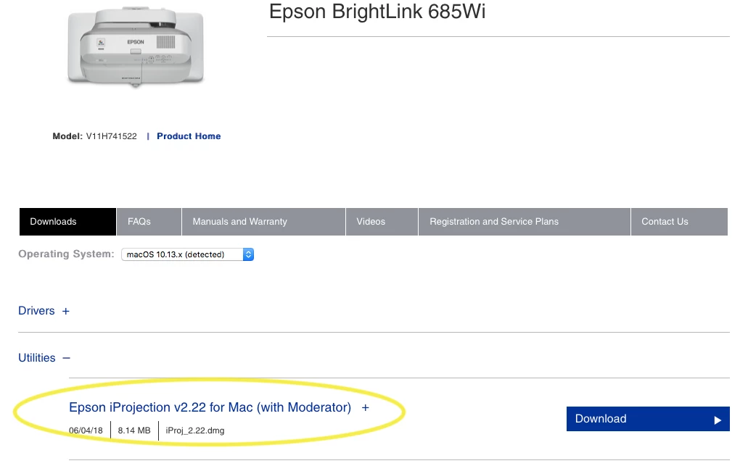748x466 pixels.
Task: Click the white arrow on Download button
Action: [718, 420]
